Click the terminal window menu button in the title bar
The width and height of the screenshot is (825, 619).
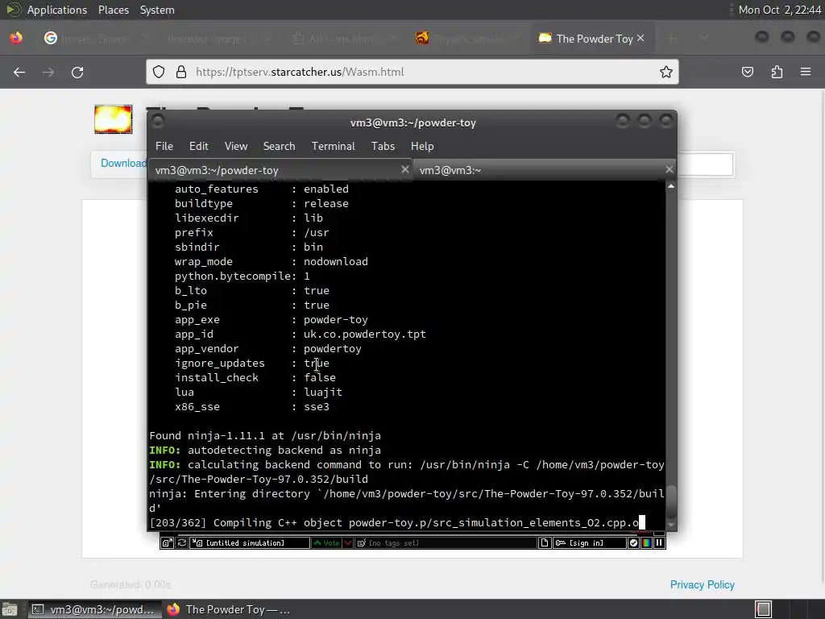pyautogui.click(x=157, y=122)
